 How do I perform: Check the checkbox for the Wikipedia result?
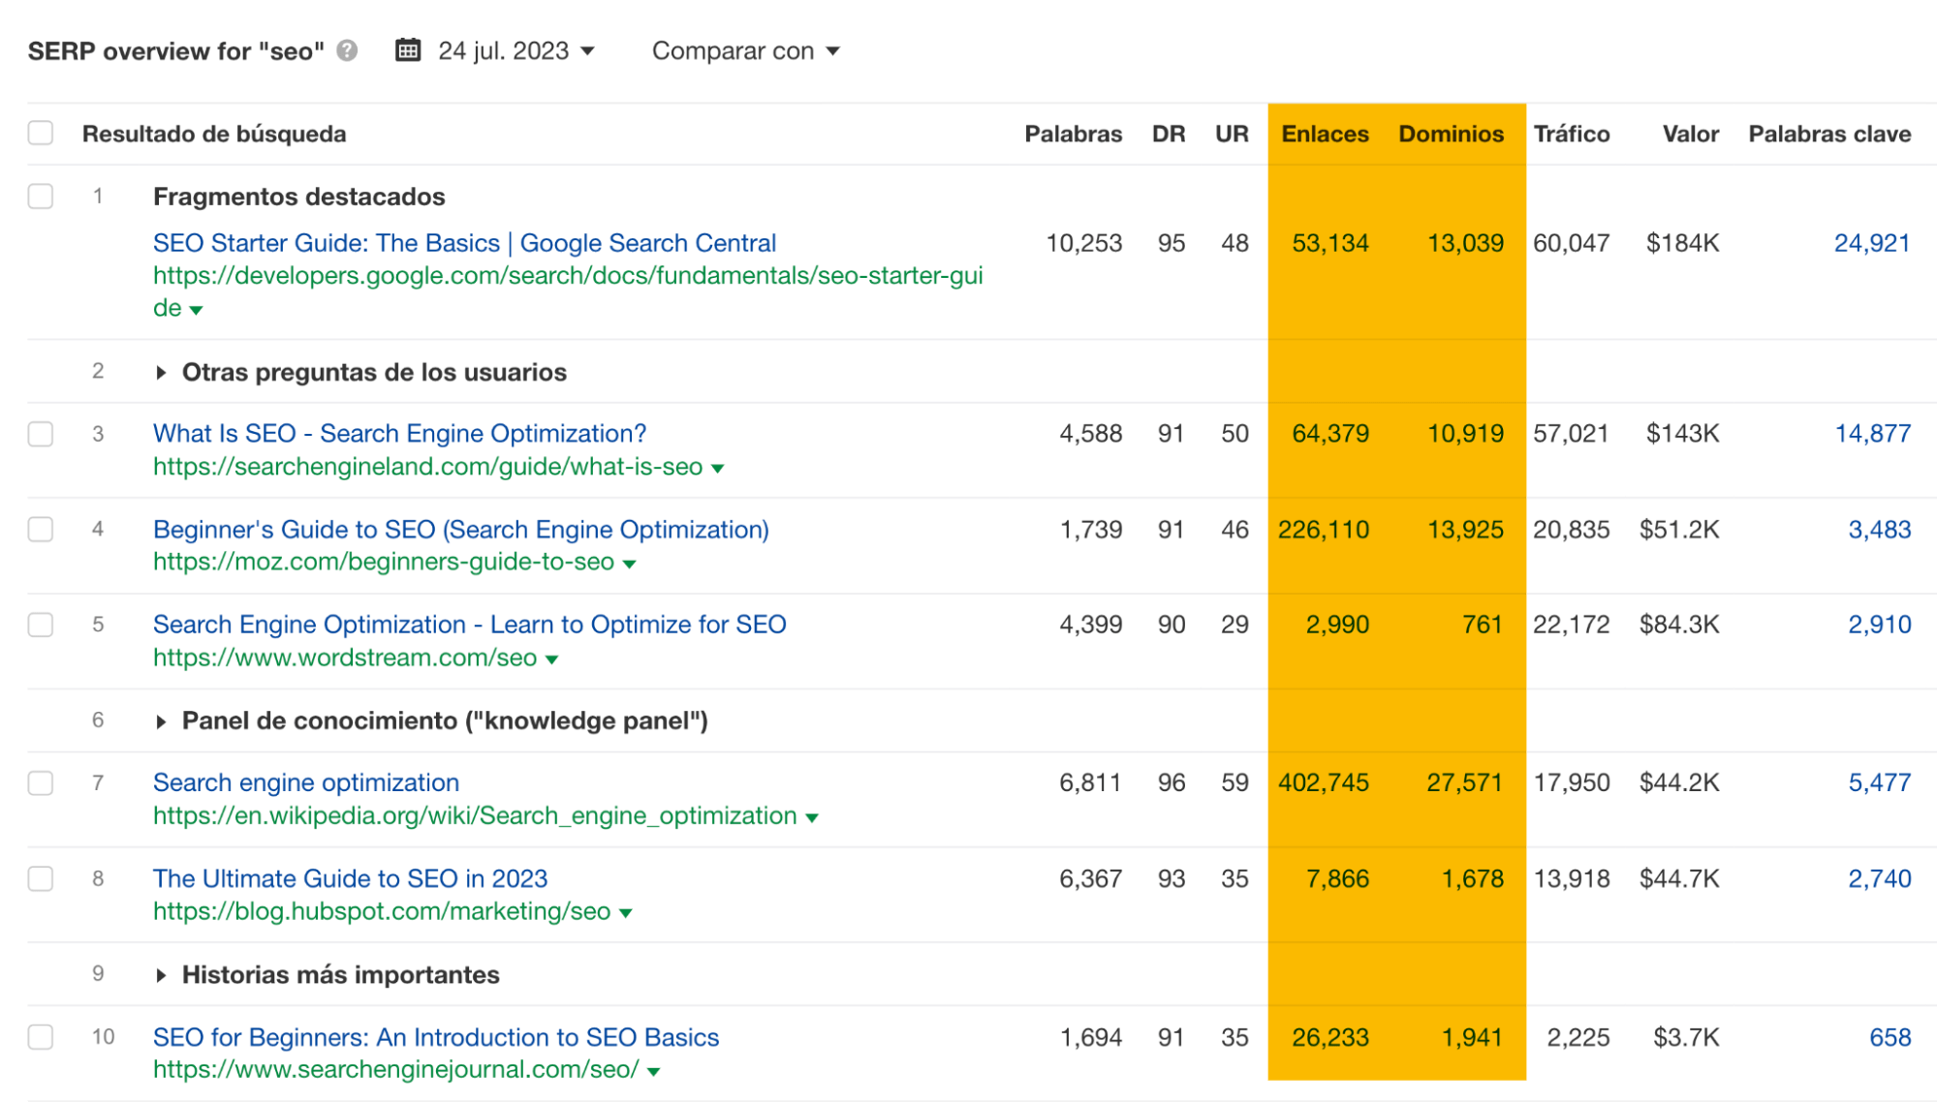[x=41, y=782]
